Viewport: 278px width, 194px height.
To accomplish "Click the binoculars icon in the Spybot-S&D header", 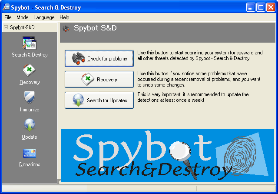I will click(x=66, y=29).
